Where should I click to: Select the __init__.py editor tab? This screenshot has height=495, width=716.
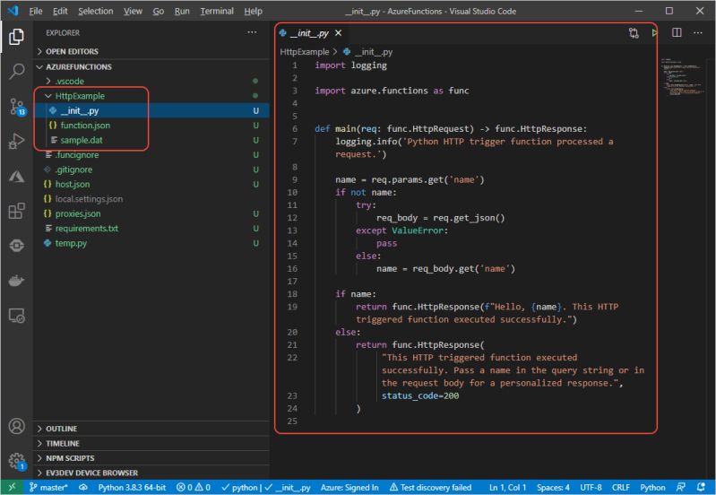tap(311, 33)
